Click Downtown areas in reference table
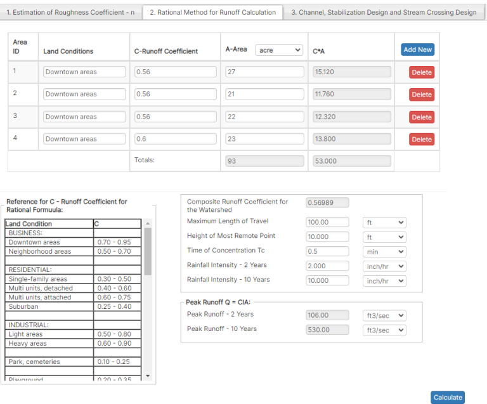Image resolution: width=487 pixels, height=404 pixels. [x=34, y=242]
